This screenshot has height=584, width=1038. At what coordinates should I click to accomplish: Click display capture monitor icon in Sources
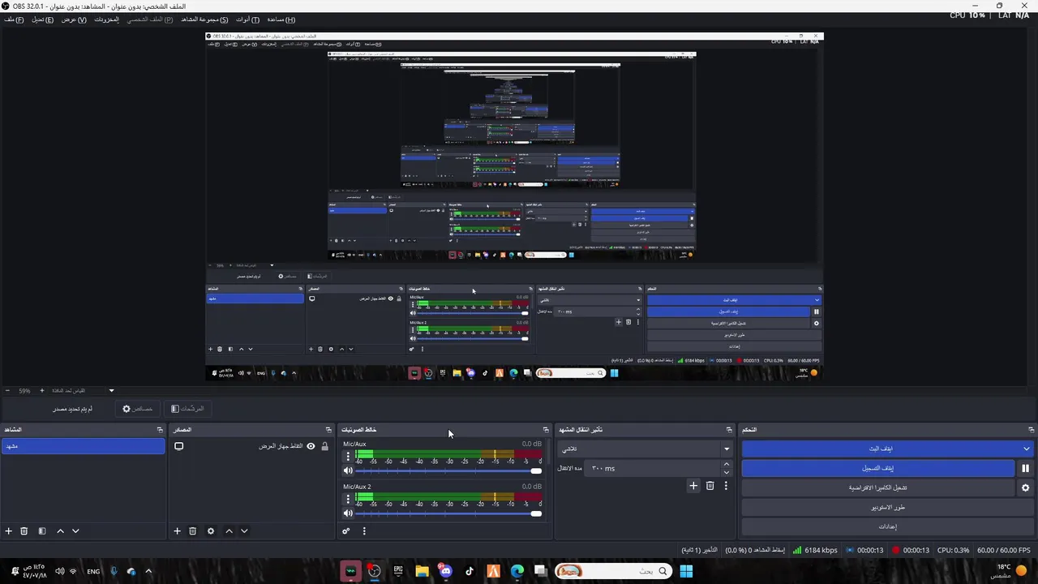pos(179,446)
